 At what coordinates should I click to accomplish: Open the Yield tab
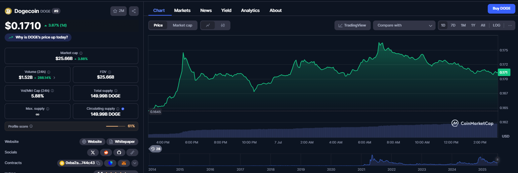[x=226, y=10]
